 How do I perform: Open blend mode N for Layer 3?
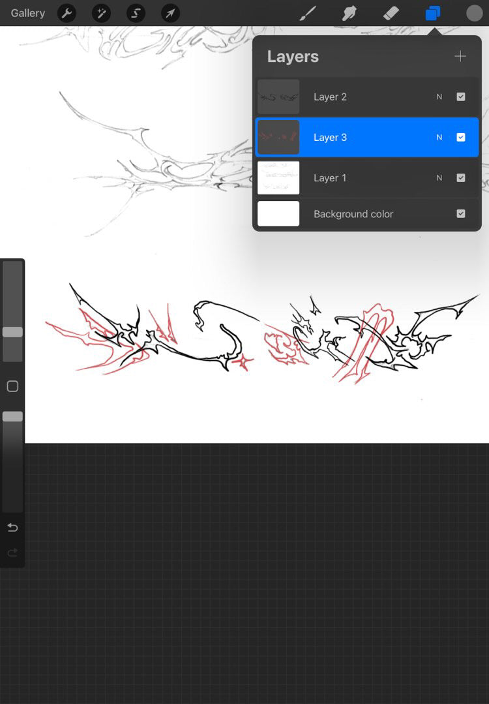(439, 137)
